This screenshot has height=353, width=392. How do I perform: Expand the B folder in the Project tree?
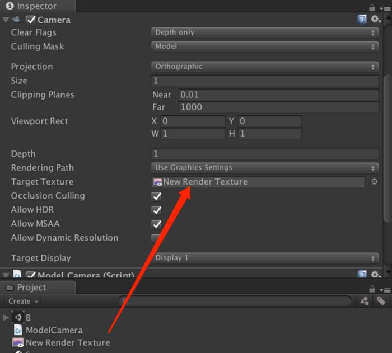pyautogui.click(x=6, y=318)
